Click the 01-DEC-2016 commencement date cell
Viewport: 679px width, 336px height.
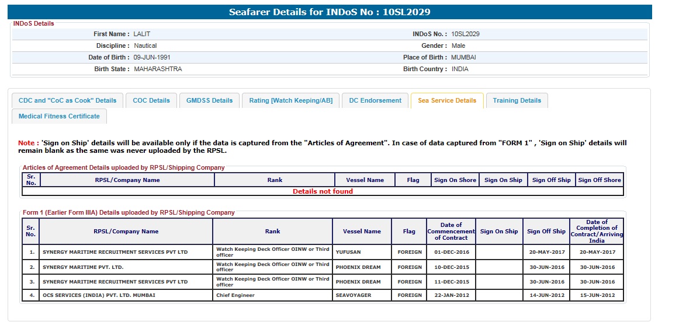451,252
